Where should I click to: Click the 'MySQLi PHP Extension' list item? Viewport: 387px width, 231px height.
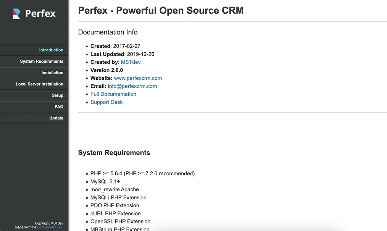(x=118, y=197)
